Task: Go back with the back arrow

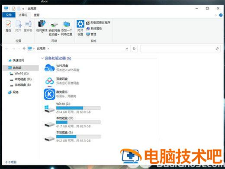Action: pyautogui.click(x=6, y=49)
